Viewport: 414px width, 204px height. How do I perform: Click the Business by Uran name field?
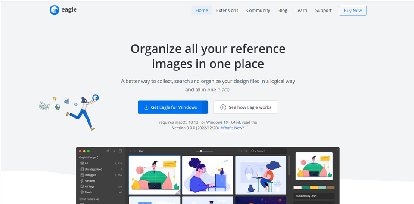pyautogui.click(x=314, y=196)
